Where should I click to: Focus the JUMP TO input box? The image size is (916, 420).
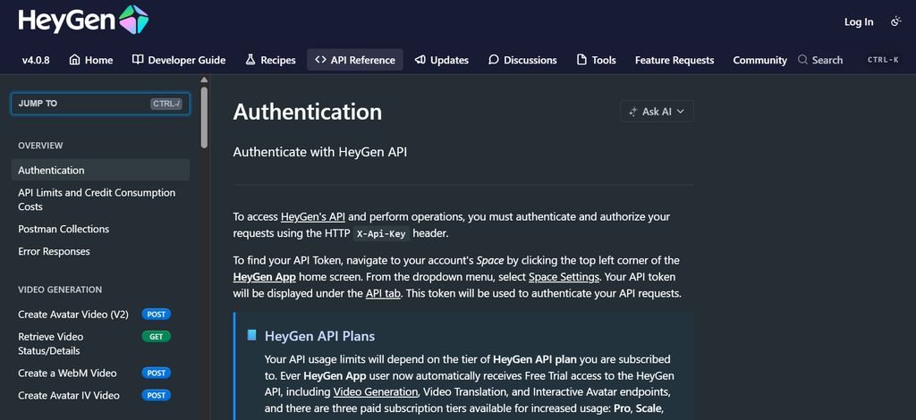100,104
